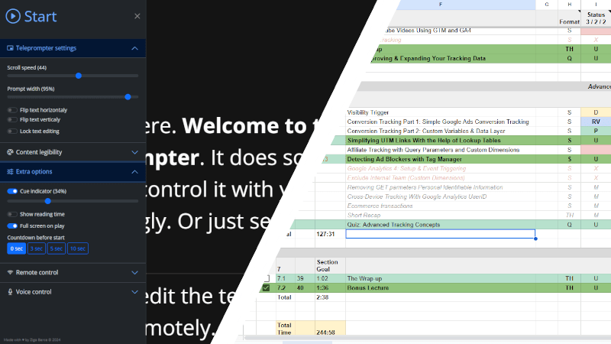Toggle Show reading time switch
The height and width of the screenshot is (344, 611).
[12, 214]
